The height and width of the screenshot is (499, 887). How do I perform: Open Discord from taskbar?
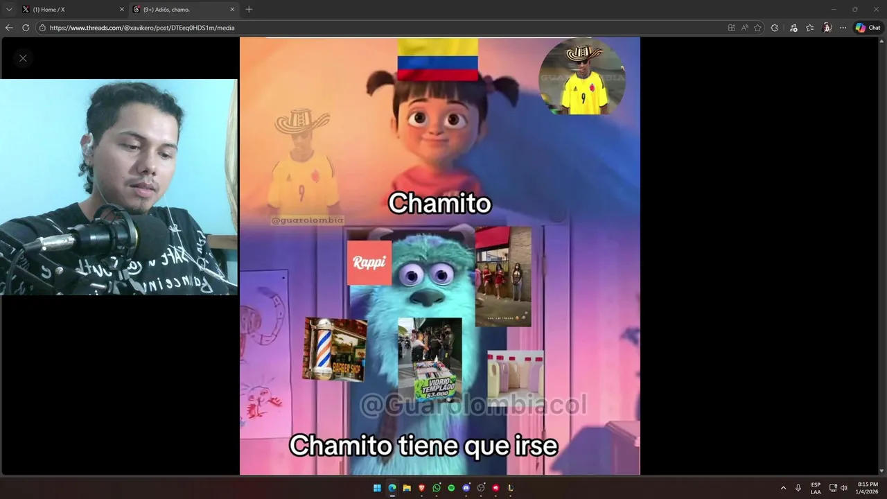466,488
